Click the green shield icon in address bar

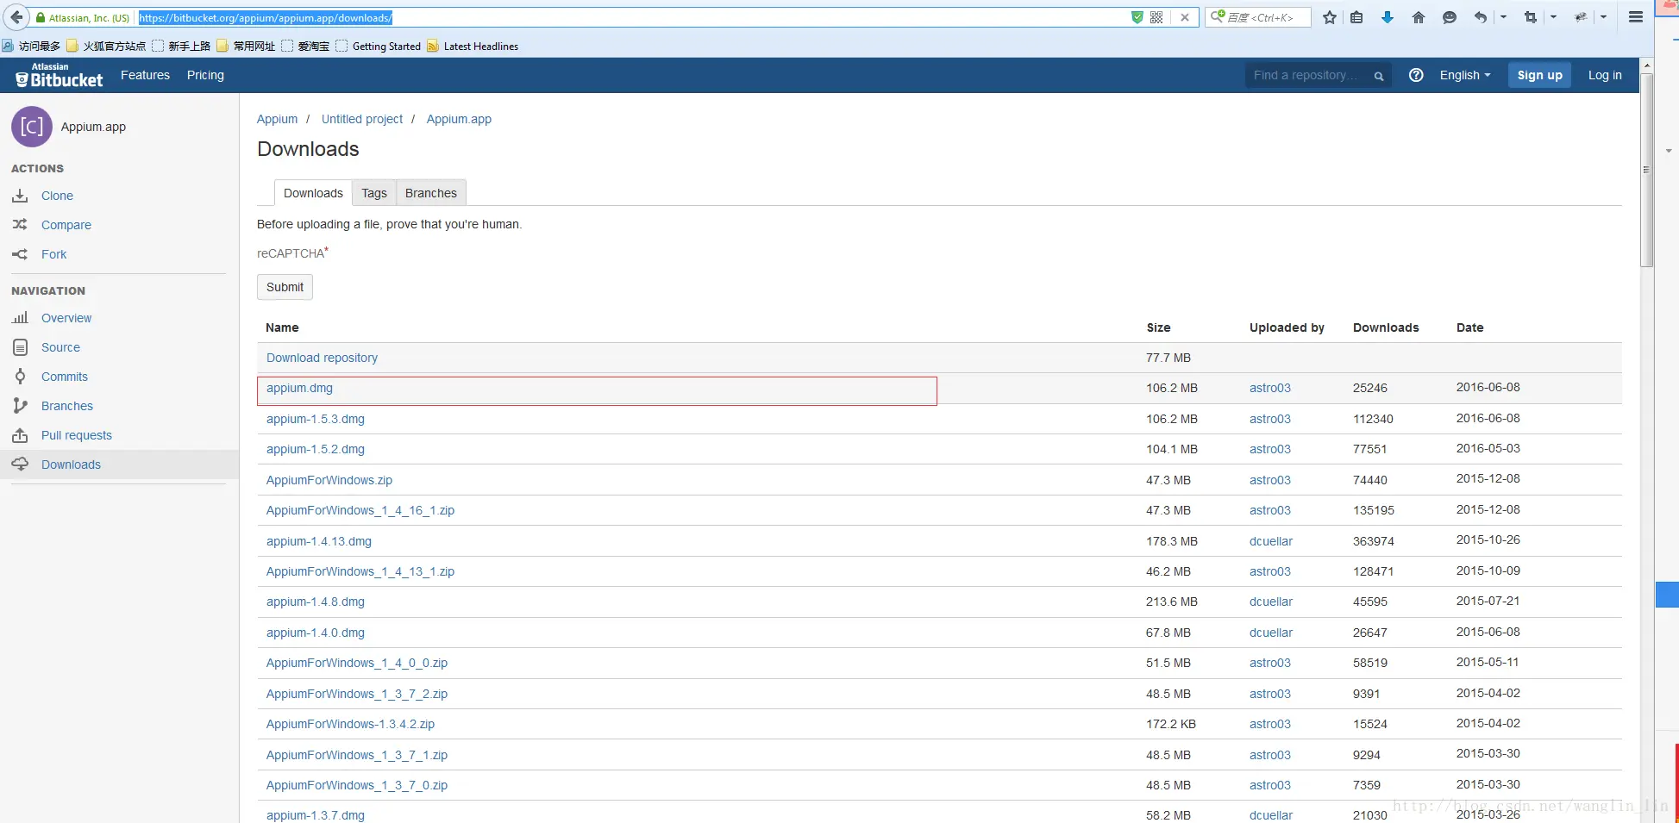(1137, 17)
